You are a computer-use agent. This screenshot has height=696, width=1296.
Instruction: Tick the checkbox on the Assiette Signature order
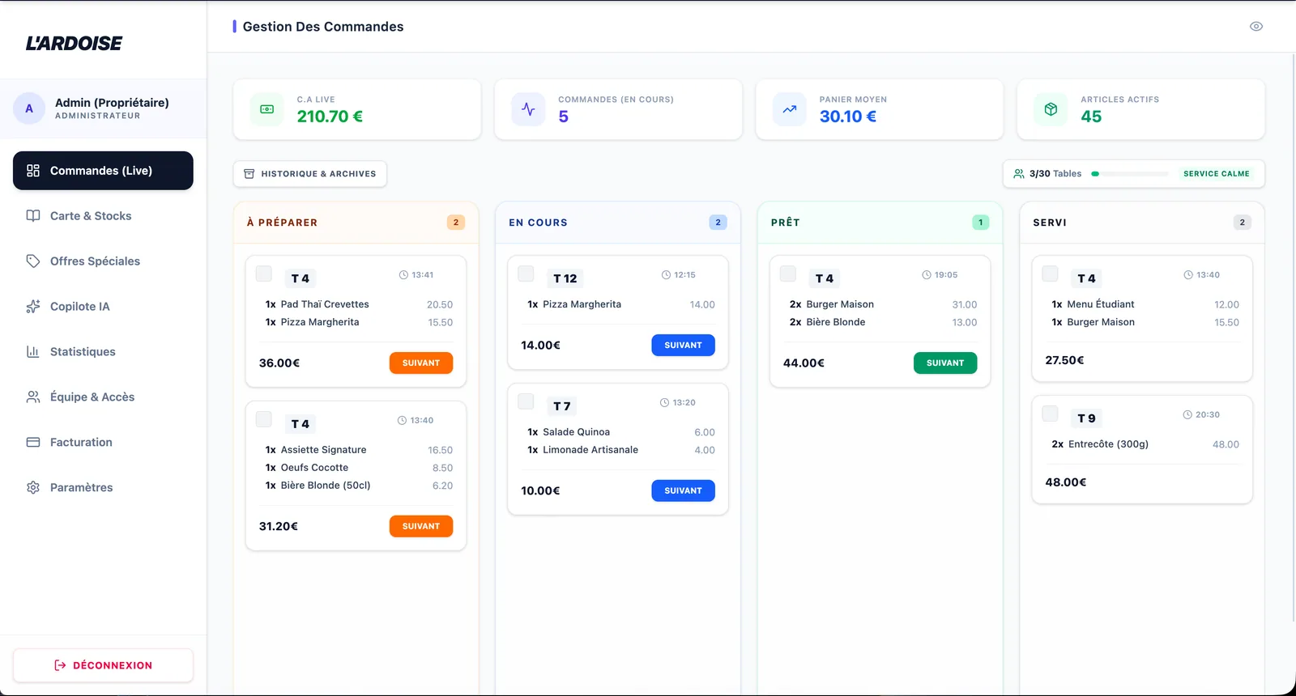(x=264, y=419)
